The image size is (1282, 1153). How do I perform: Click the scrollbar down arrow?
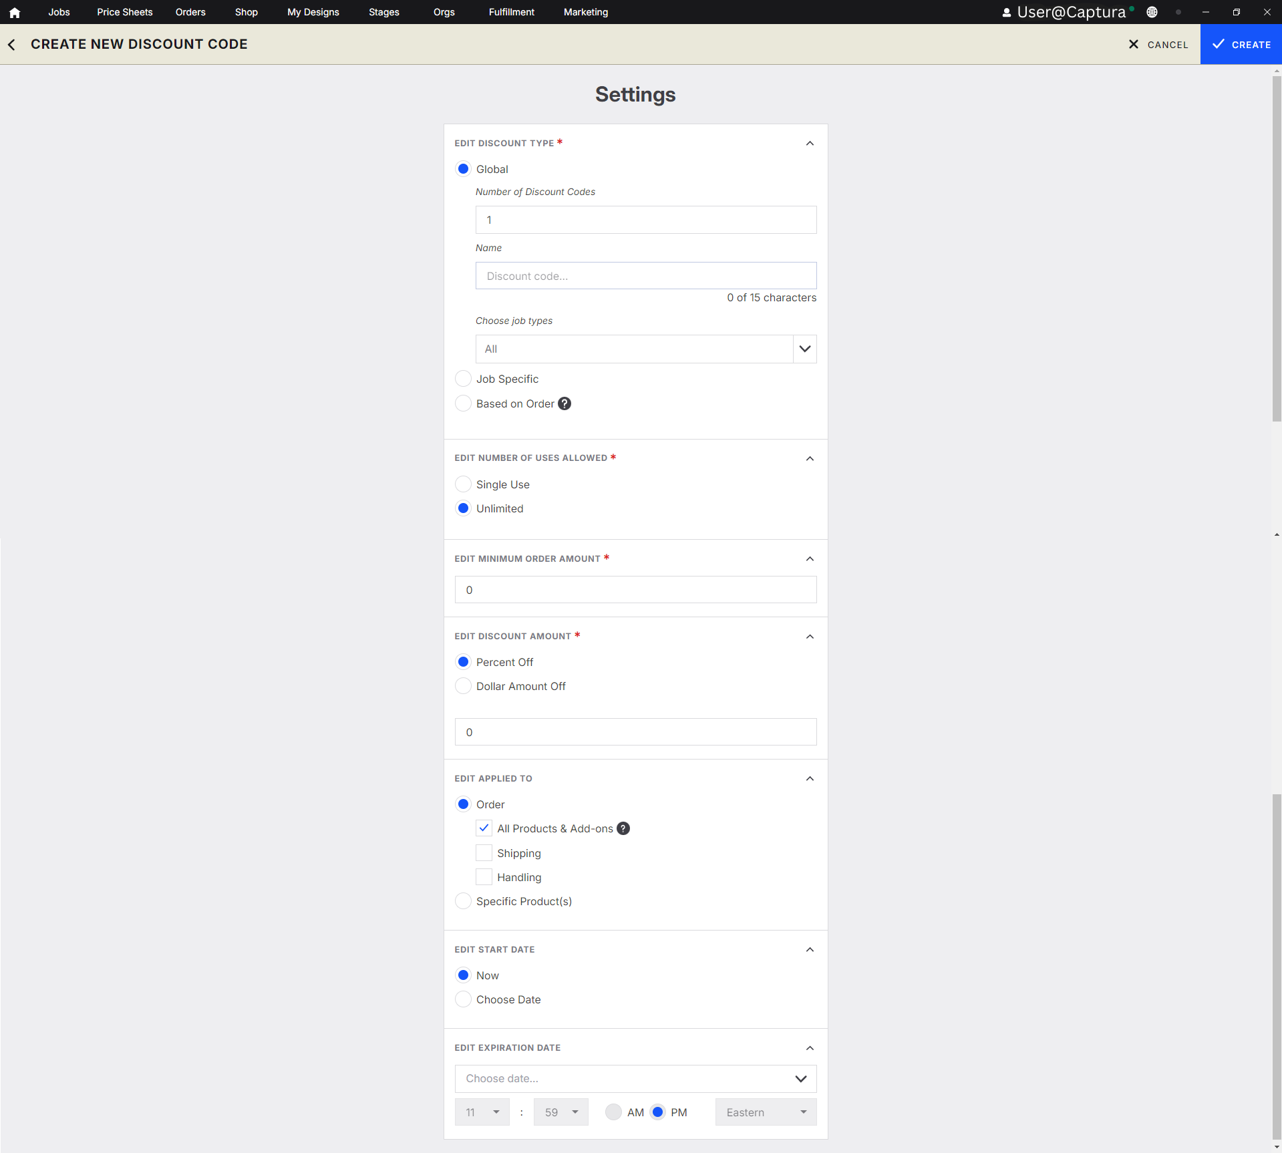coord(1277,1147)
